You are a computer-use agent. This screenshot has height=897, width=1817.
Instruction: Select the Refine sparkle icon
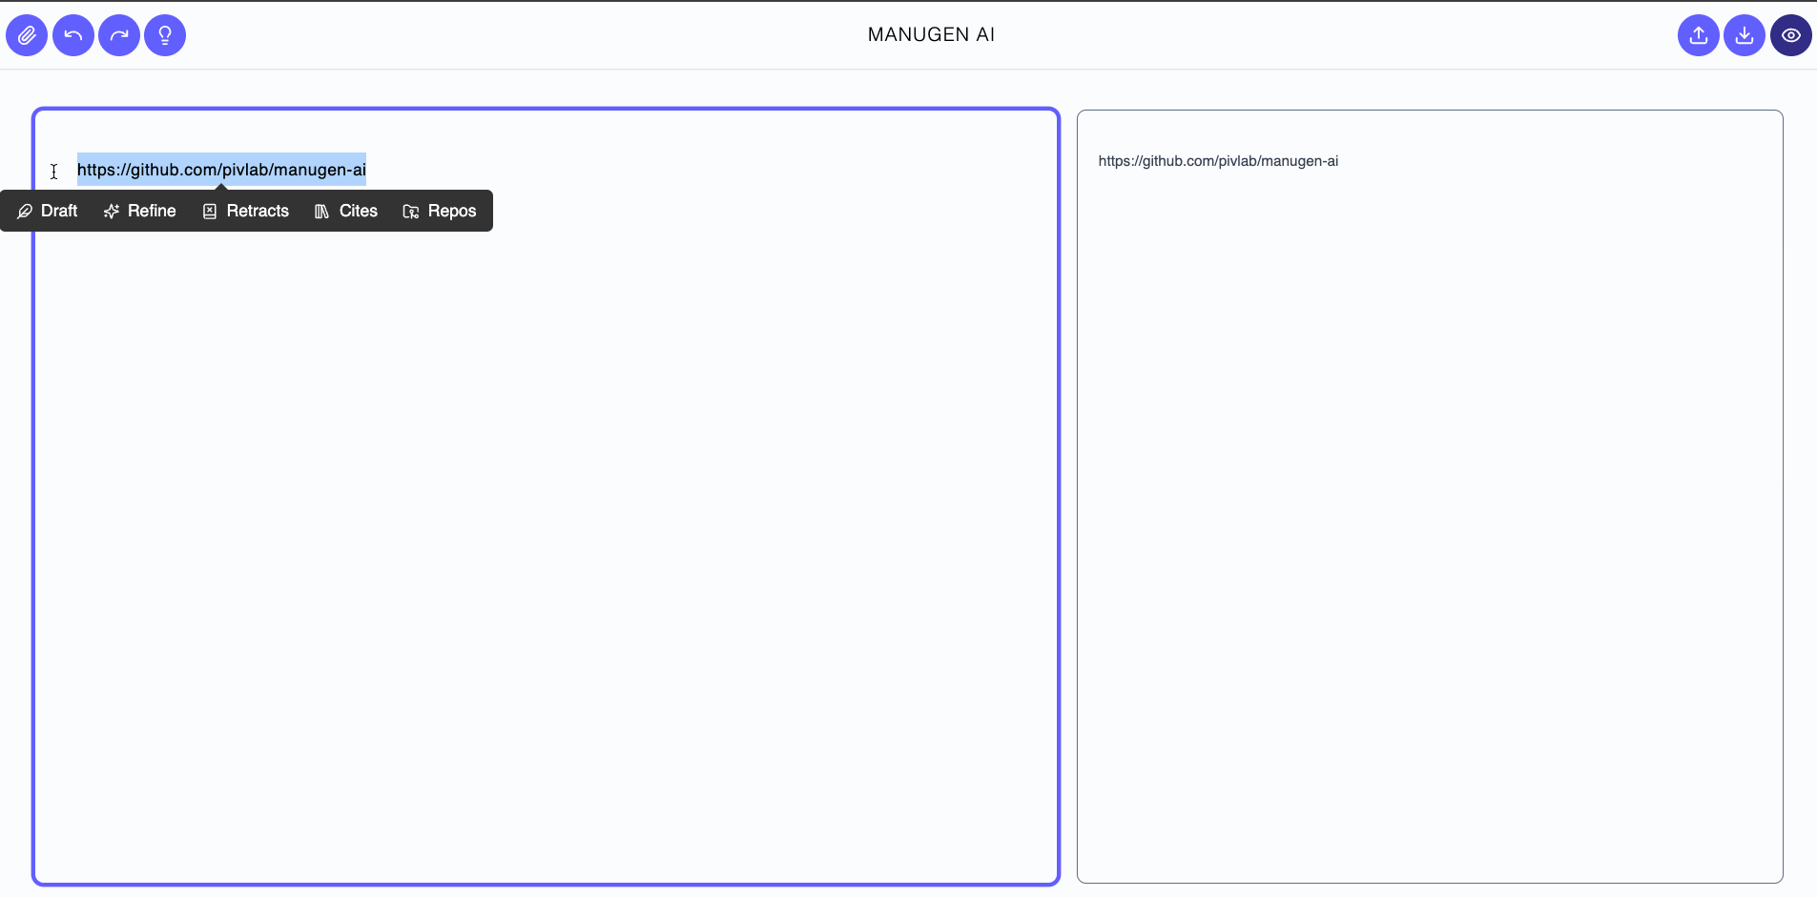pos(112,211)
